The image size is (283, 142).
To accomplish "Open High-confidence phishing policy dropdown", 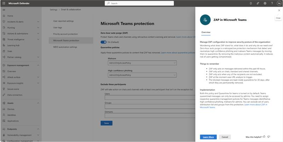I will click(142, 75).
